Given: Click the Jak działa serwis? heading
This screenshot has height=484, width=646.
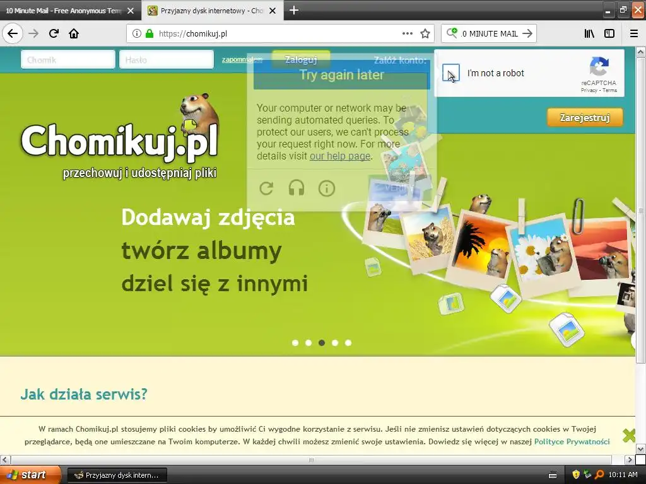Looking at the screenshot, I should [84, 395].
